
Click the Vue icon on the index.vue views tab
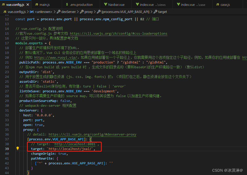pos(137,4)
